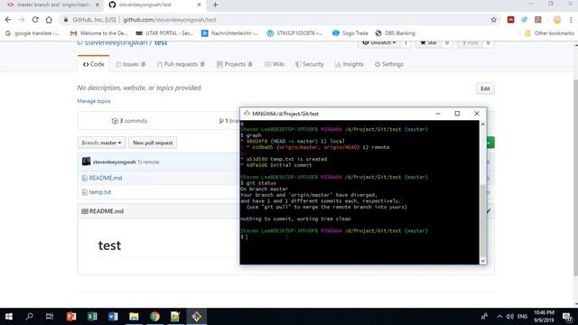This screenshot has width=578, height=325.
Task: Open the google translate bookmark
Action: tap(33, 33)
